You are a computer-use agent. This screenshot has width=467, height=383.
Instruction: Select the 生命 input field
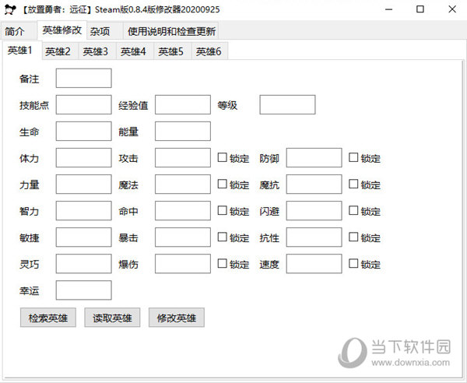tap(84, 132)
